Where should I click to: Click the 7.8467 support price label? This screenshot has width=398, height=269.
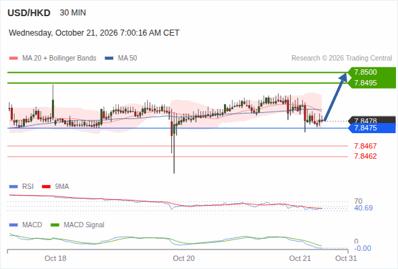click(x=366, y=146)
